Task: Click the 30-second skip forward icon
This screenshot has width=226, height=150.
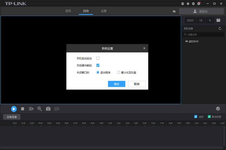Action: click(31, 109)
